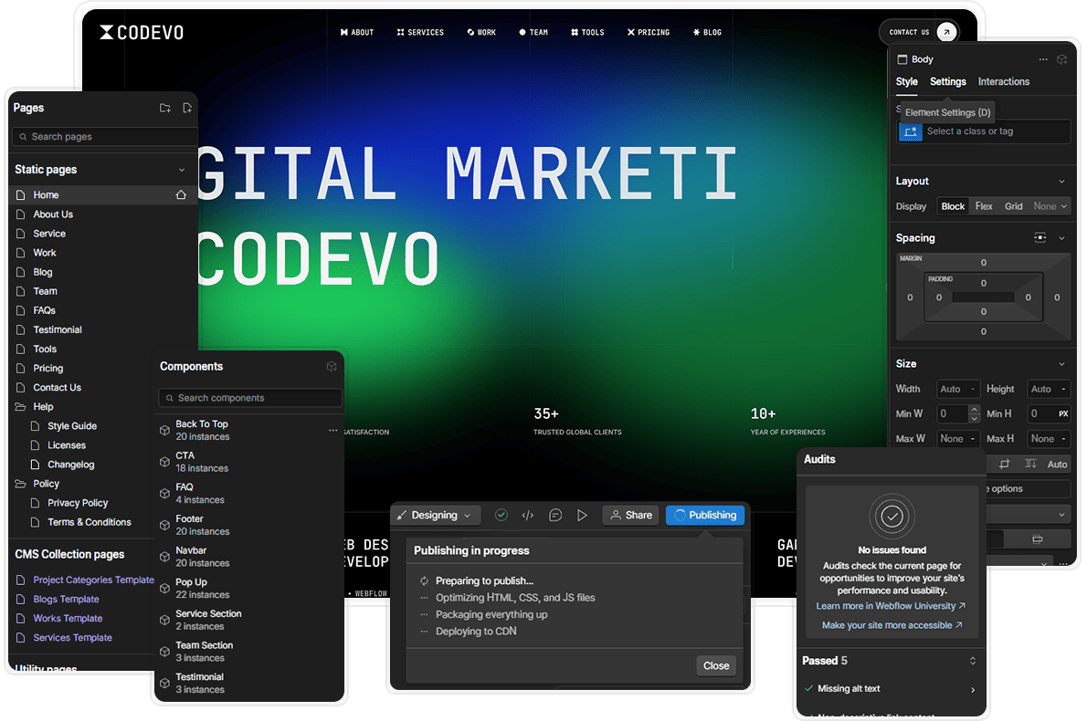This screenshot has width=1087, height=721.
Task: Open Learn more in Webflow University link
Action: pyautogui.click(x=891, y=606)
